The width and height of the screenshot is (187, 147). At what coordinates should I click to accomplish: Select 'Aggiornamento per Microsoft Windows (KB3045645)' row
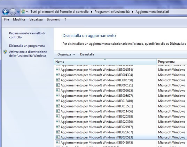(x=121, y=142)
